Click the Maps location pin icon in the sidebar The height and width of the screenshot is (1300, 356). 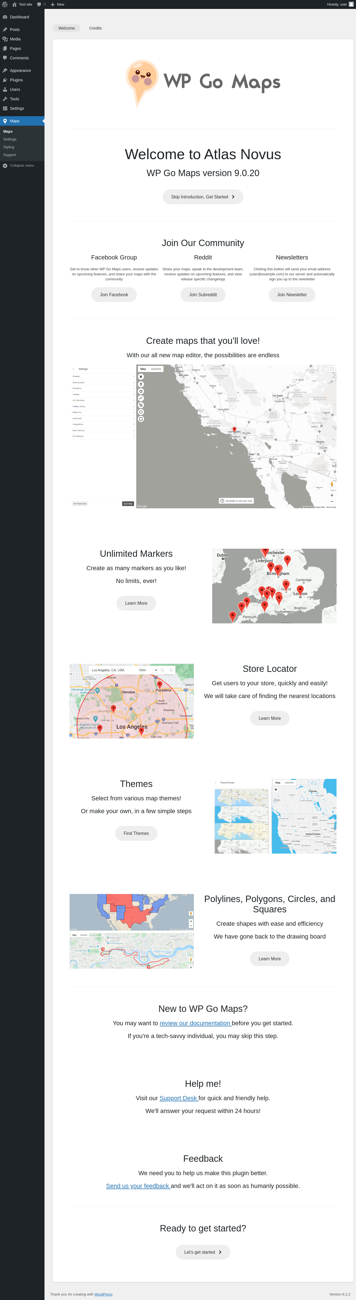point(5,121)
